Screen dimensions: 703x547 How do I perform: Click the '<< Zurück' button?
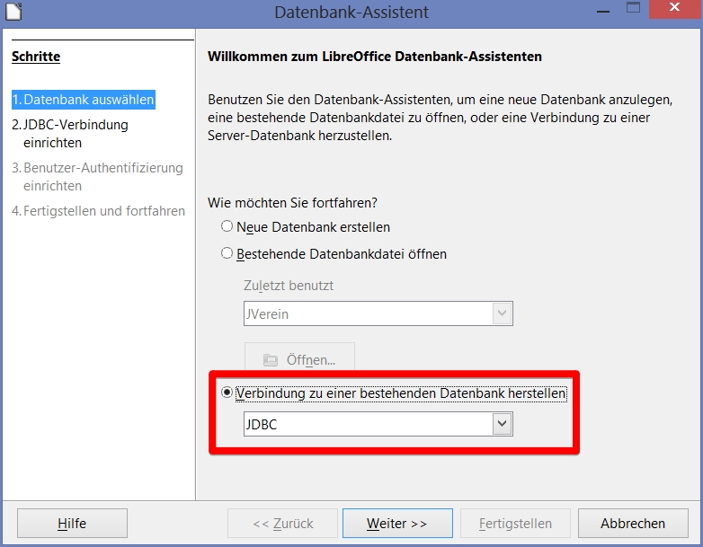[x=282, y=523]
